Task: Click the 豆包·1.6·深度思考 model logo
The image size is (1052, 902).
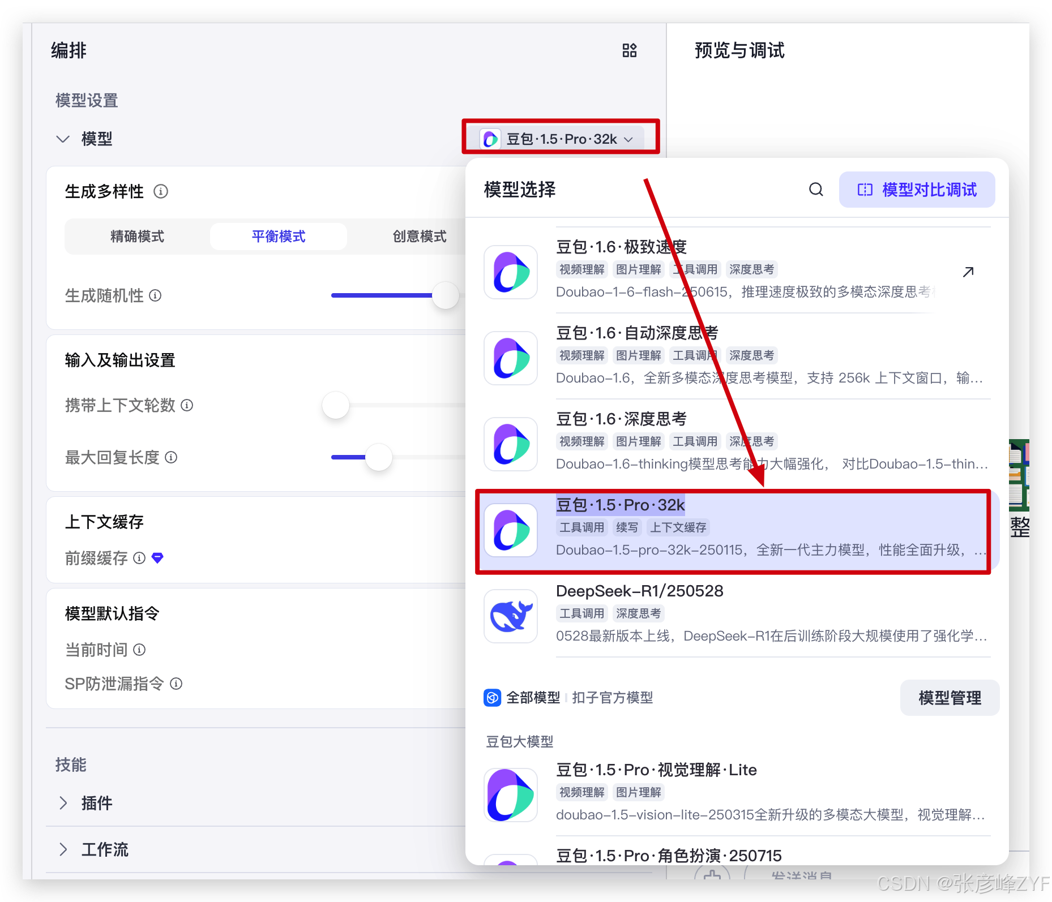Action: pos(511,444)
